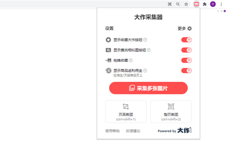Open the purple profile avatar

(213, 4)
